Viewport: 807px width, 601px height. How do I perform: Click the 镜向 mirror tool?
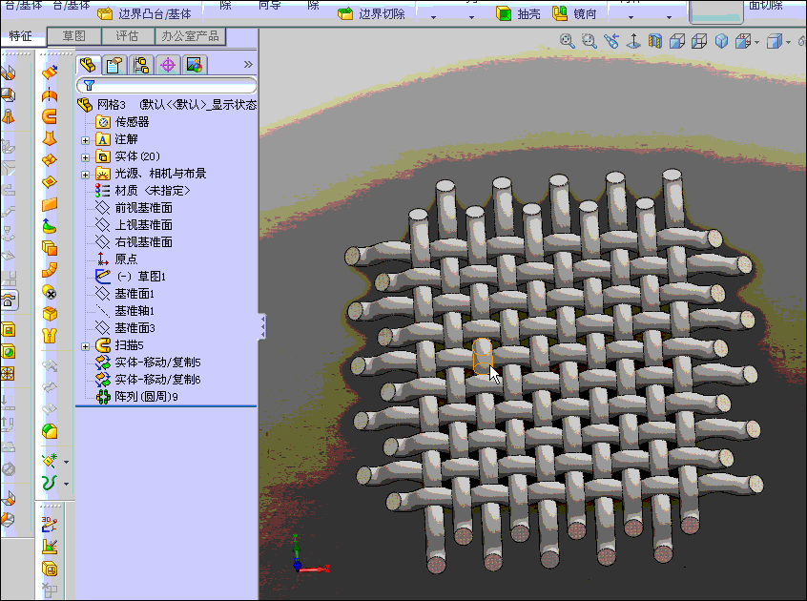pyautogui.click(x=574, y=14)
